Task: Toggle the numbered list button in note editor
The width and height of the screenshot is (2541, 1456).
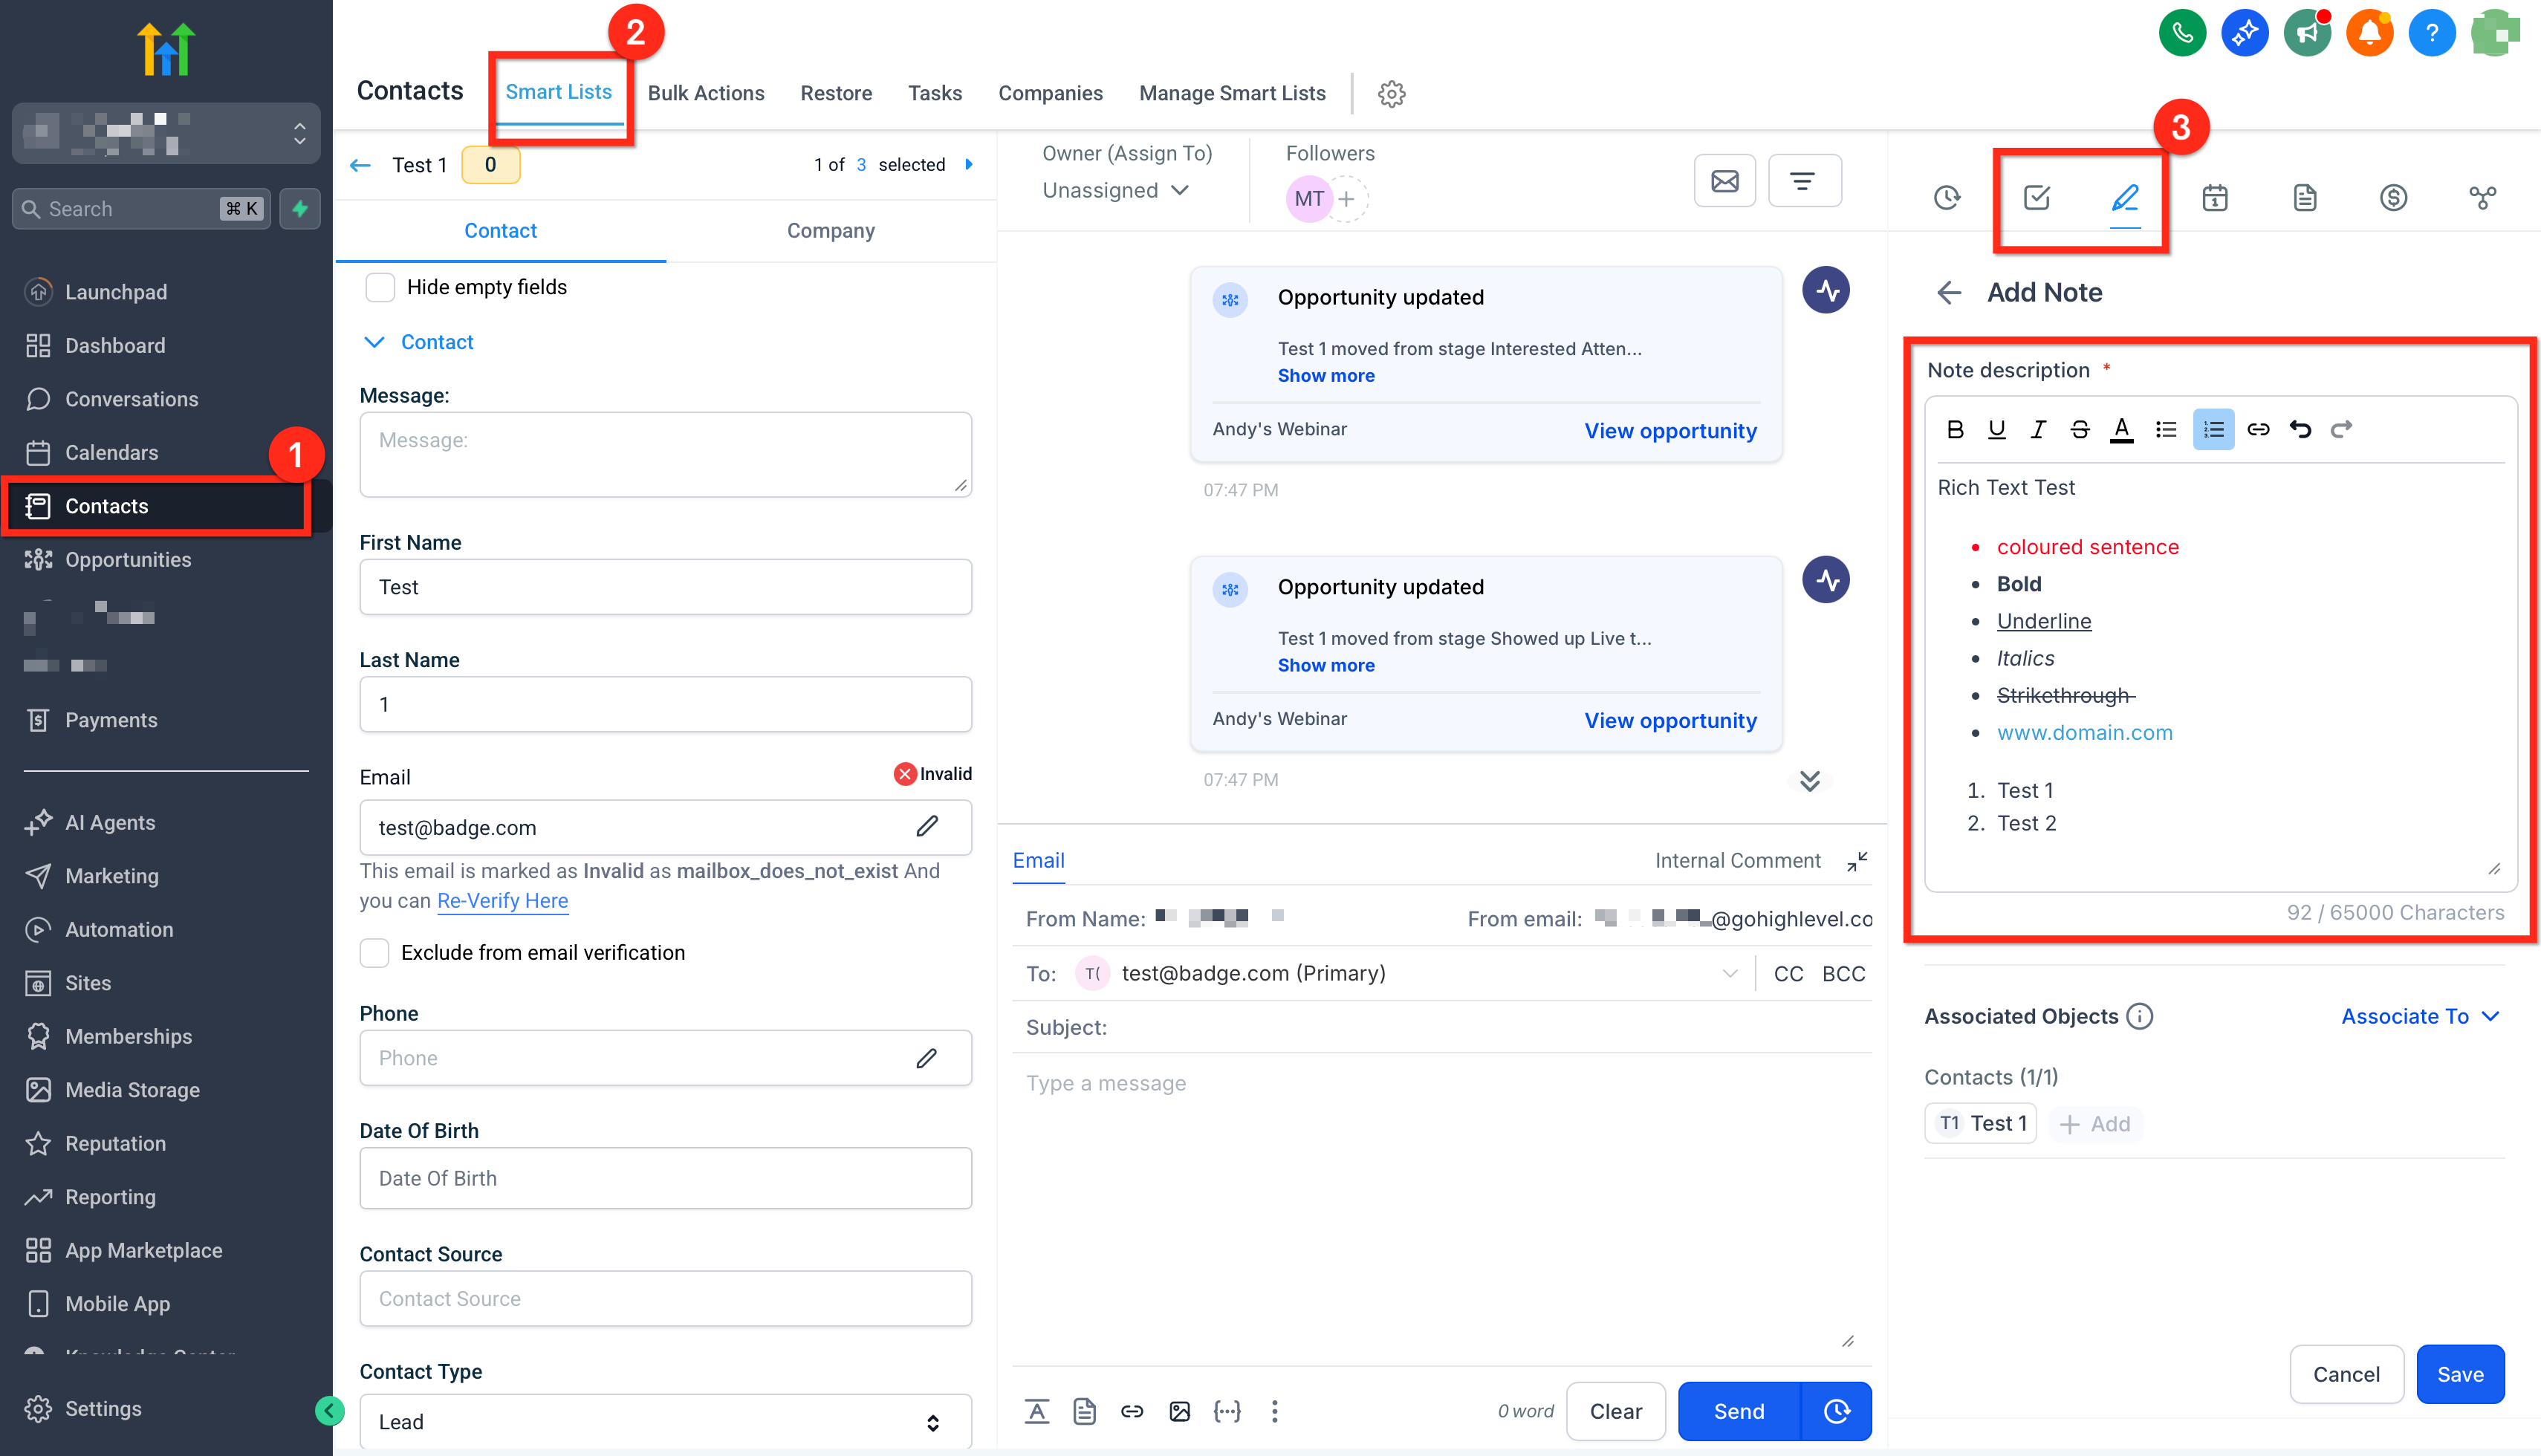Action: 2213,429
